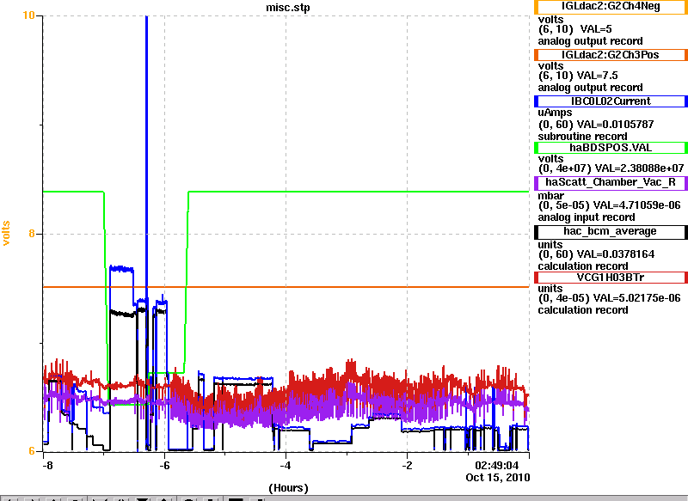Click the 'VAL=5.02175e-06' readout
The height and width of the screenshot is (501, 688).
point(636,298)
